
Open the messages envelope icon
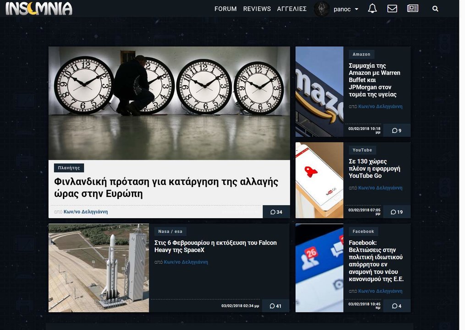(392, 9)
